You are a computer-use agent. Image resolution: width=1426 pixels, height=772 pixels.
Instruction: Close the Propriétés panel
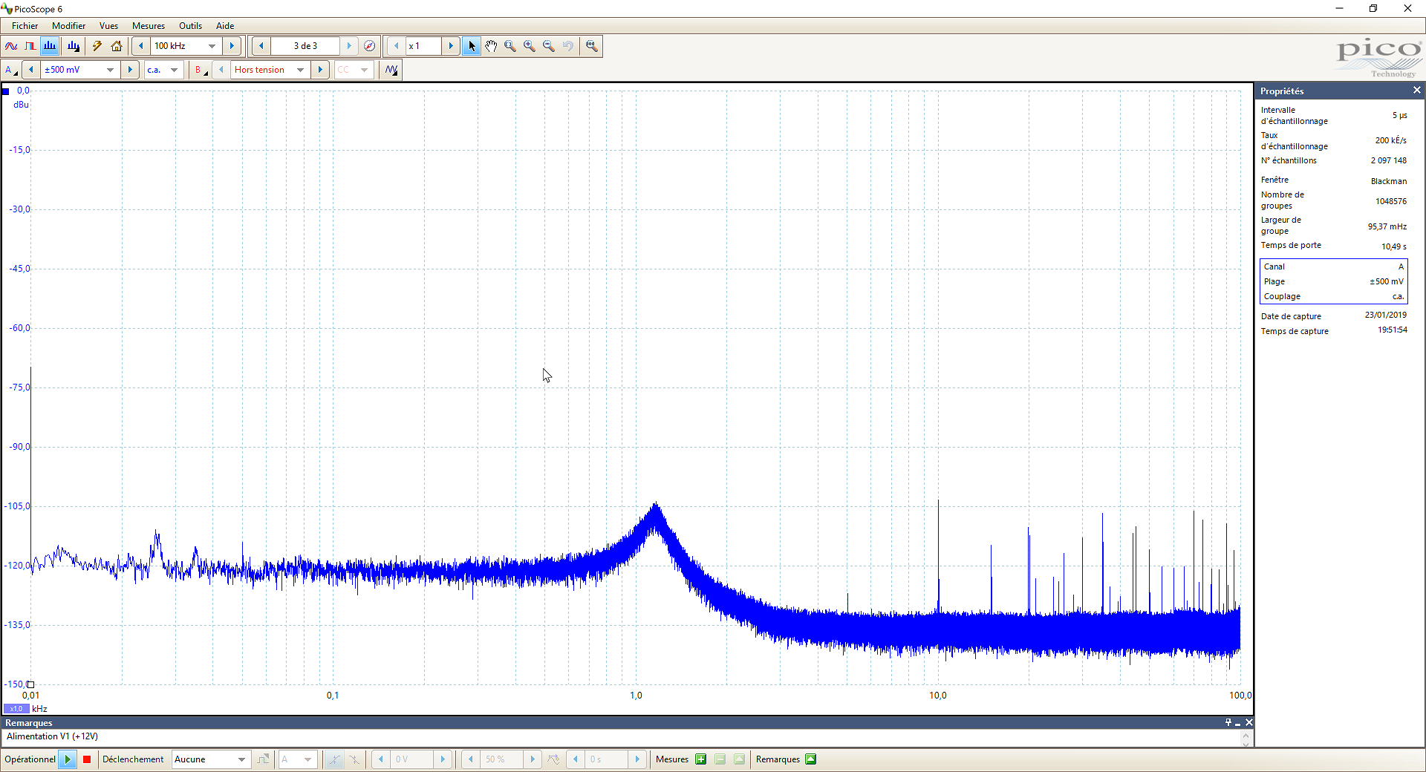click(x=1416, y=91)
